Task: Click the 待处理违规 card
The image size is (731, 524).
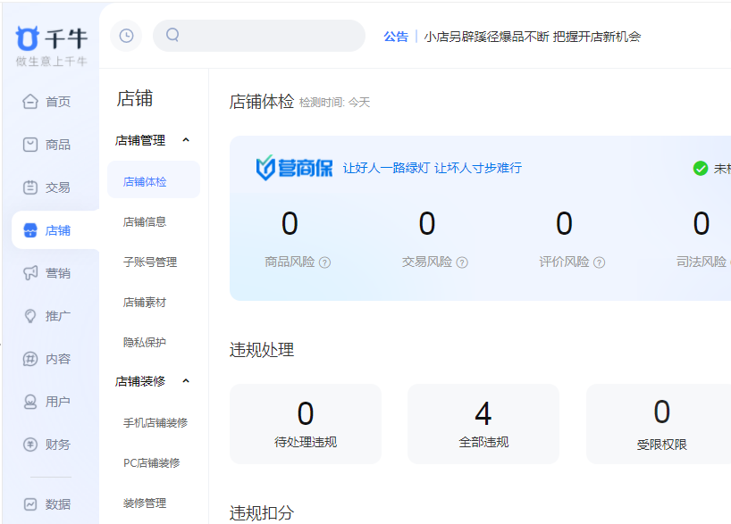Action: (306, 424)
